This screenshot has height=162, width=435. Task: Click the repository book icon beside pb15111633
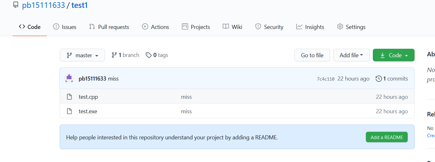tap(16, 5)
